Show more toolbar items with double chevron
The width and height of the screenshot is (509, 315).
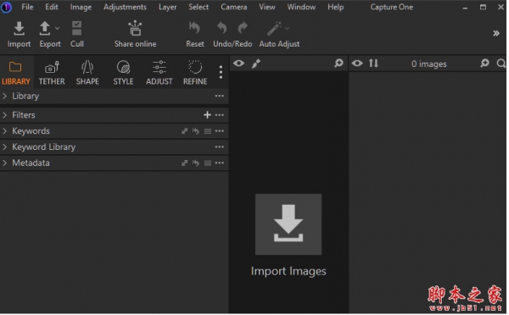(496, 33)
